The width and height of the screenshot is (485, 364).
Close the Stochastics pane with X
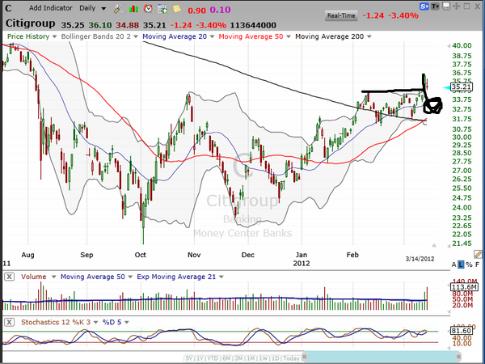(9, 322)
